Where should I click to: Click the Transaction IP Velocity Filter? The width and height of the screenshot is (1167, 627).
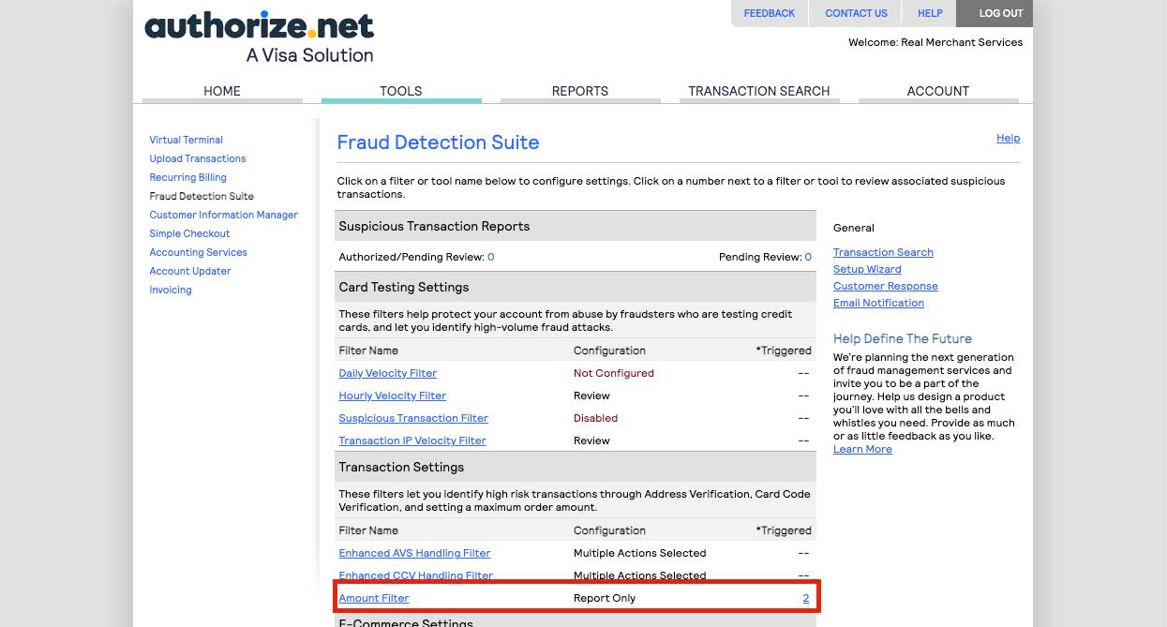(412, 440)
